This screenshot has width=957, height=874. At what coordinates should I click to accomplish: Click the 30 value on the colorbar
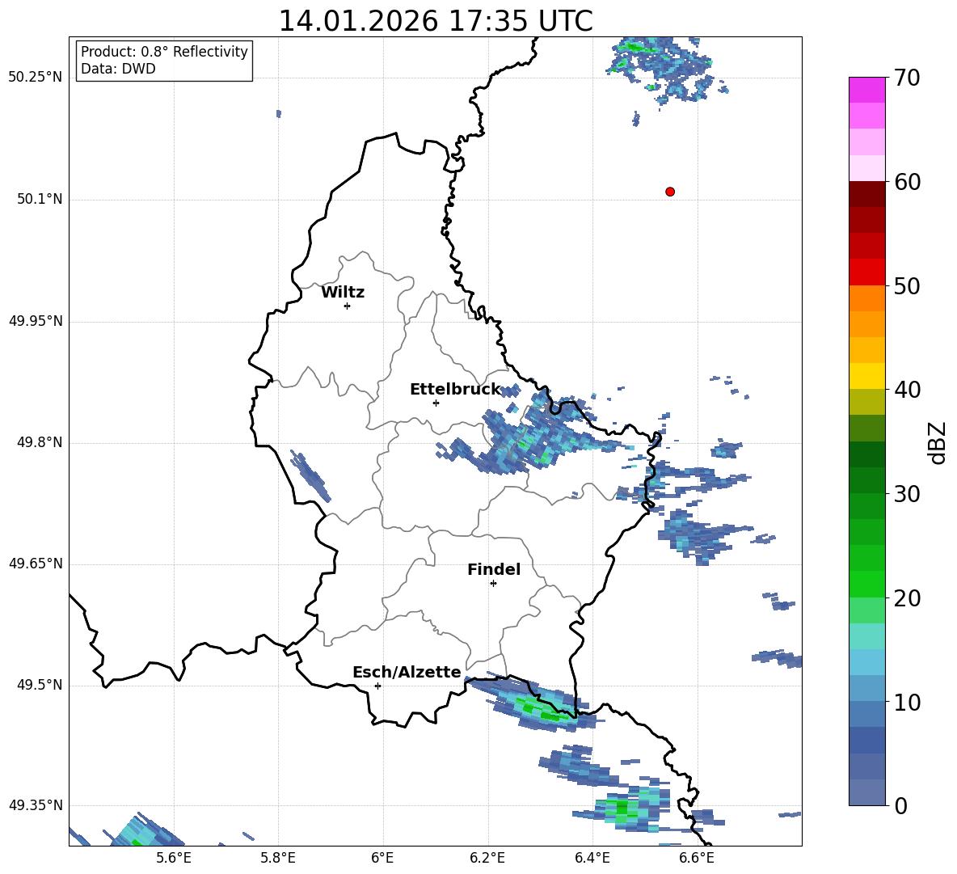pos(907,494)
